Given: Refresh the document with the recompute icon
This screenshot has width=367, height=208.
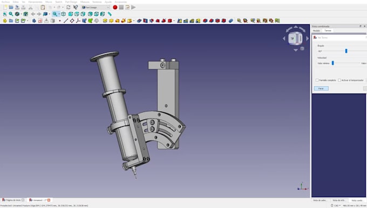Looking at the screenshot, I should (68, 8).
